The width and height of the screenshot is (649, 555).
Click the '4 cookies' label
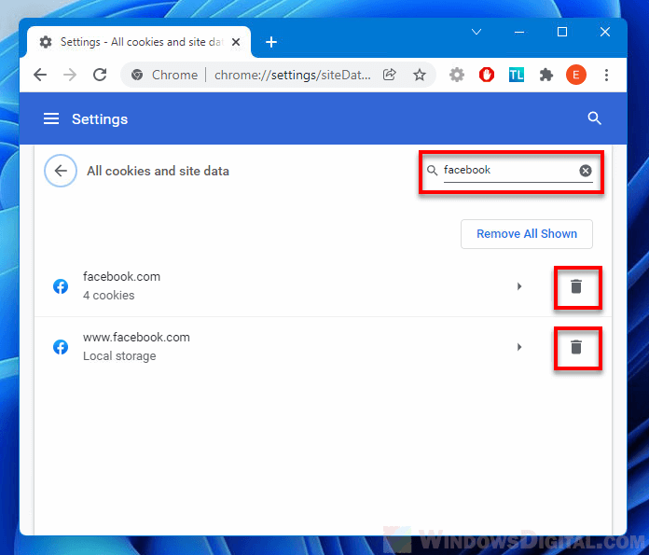click(x=109, y=296)
